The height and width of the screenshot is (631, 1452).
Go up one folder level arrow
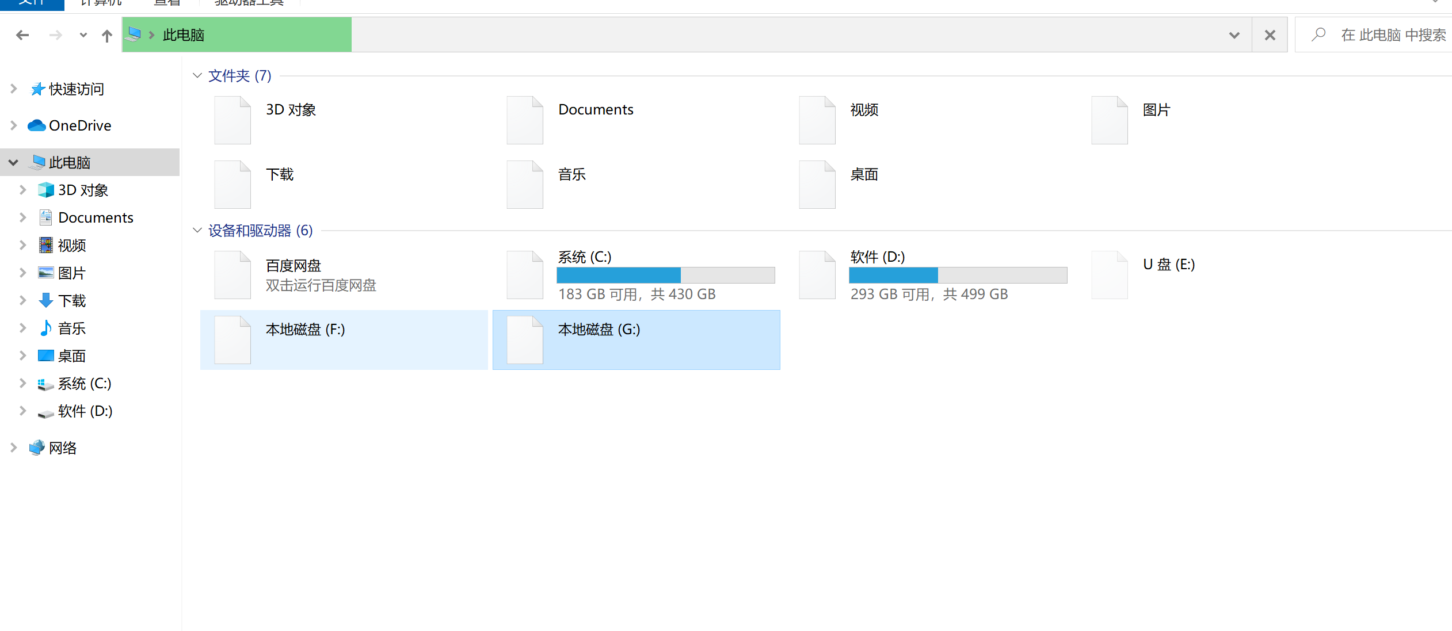(x=107, y=35)
